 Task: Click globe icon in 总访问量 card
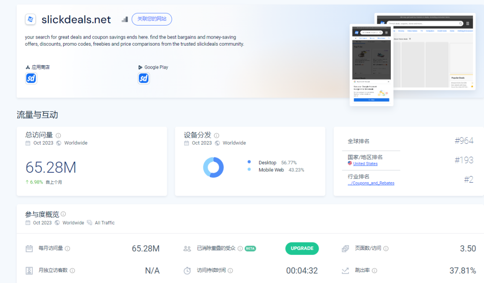[59, 143]
